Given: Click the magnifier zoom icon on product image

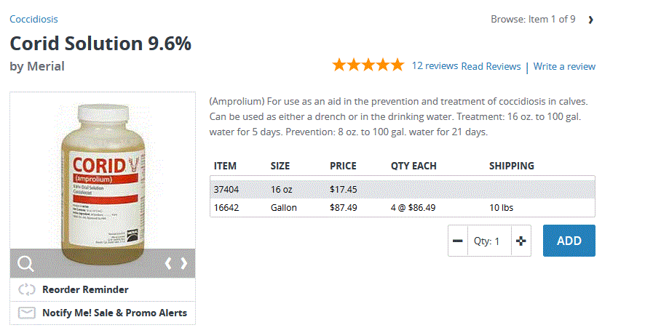Looking at the screenshot, I should pyautogui.click(x=25, y=263).
